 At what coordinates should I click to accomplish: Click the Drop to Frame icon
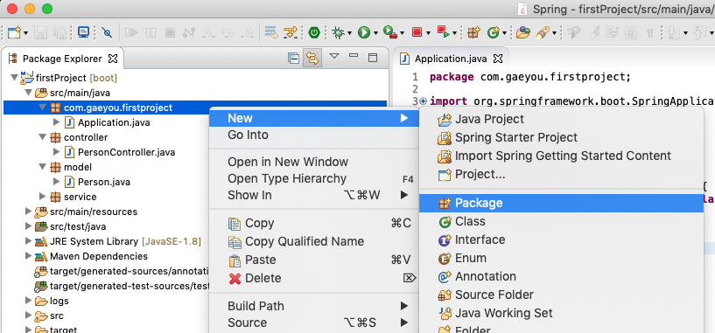click(x=271, y=32)
